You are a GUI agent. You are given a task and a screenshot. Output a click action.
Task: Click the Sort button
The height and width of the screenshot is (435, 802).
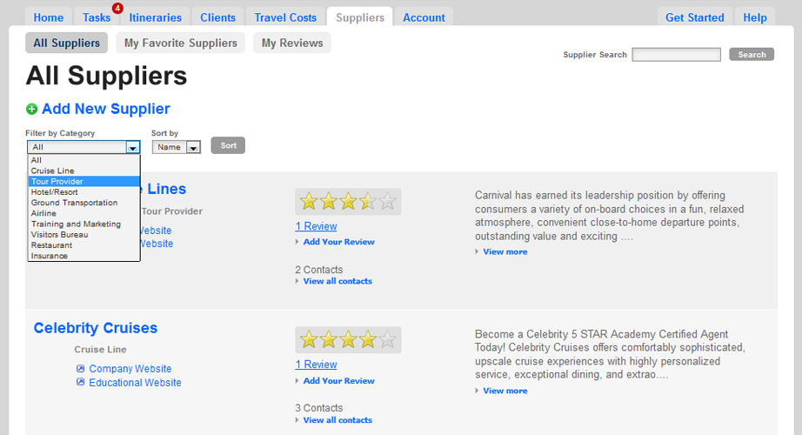[x=228, y=145]
